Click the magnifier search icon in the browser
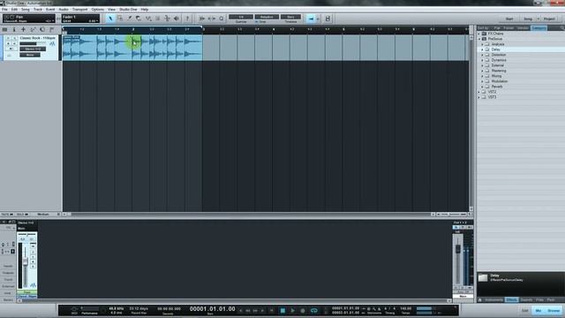This screenshot has height=318, width=565. [x=561, y=28]
